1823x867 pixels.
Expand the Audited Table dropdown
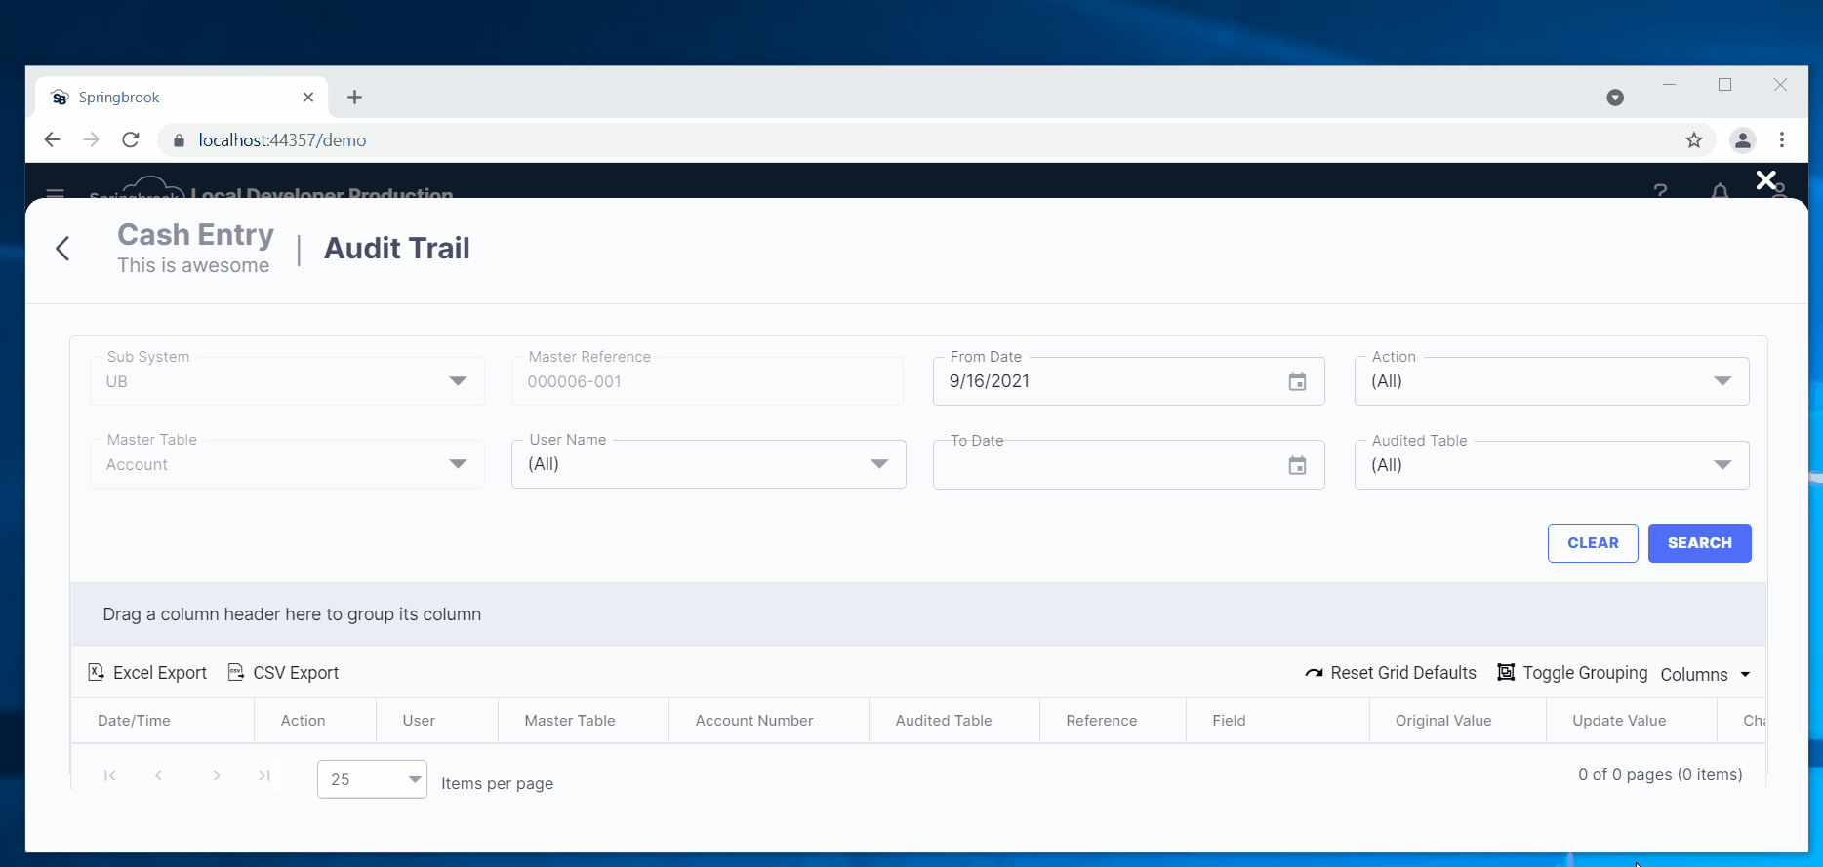1722,465
